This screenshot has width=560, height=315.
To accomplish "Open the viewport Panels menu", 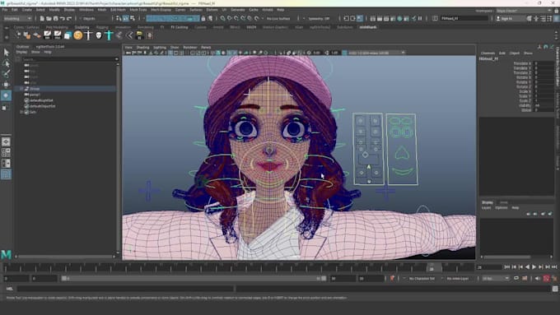I will pyautogui.click(x=206, y=47).
